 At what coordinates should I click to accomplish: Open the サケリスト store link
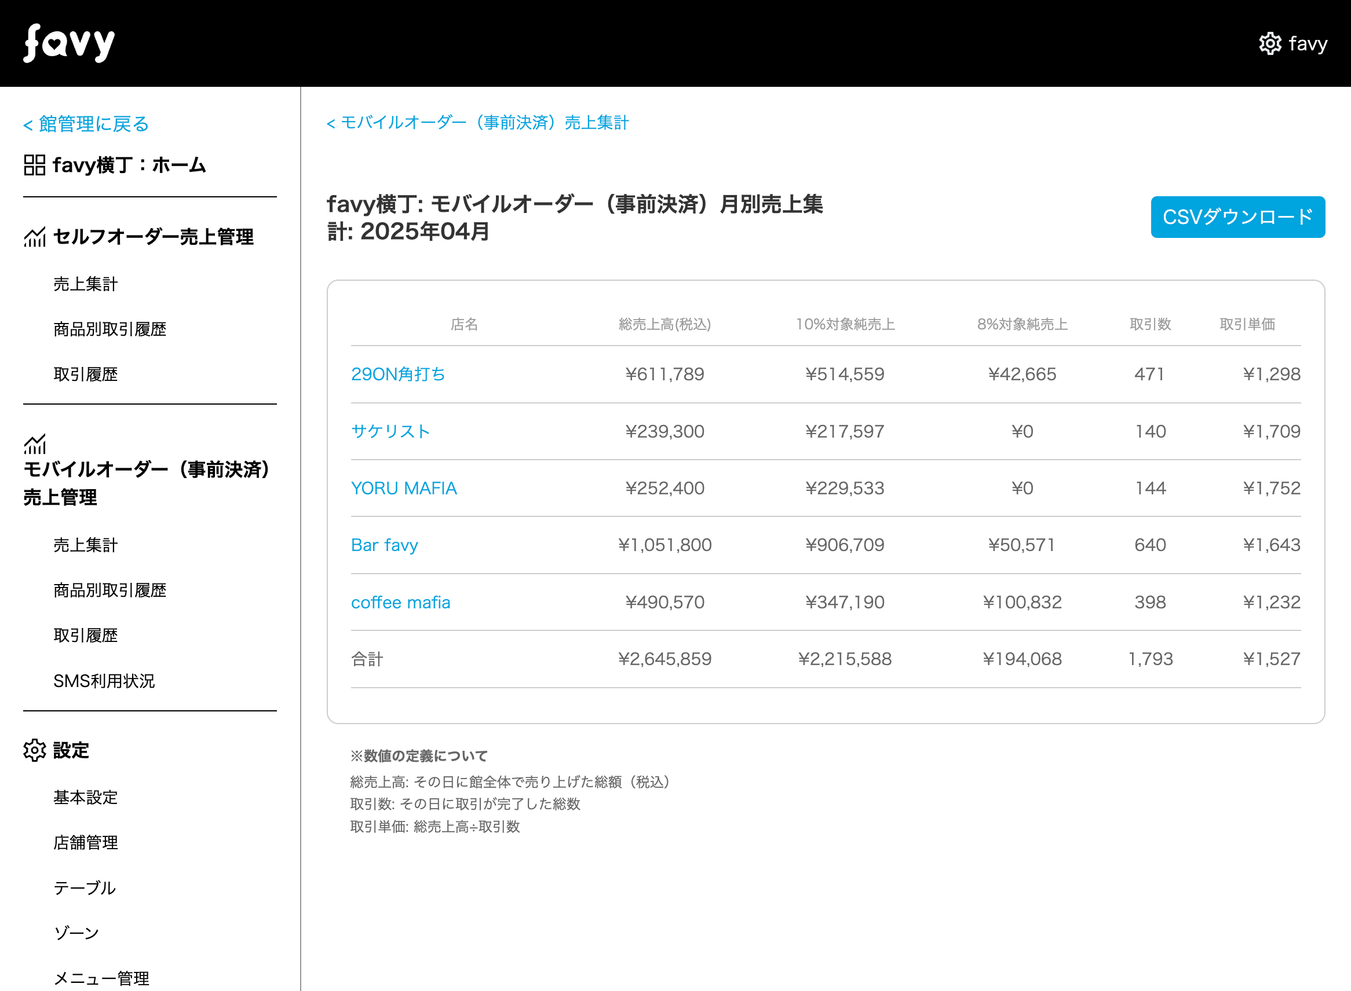391,431
